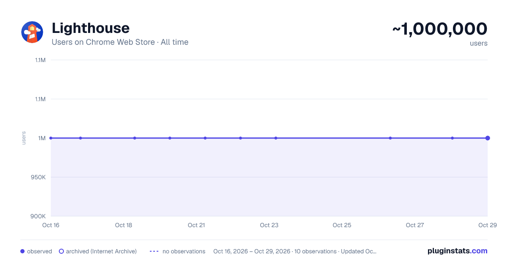The image size is (508, 266).
Task: Click the ~1,000,000 user count
Action: [440, 29]
